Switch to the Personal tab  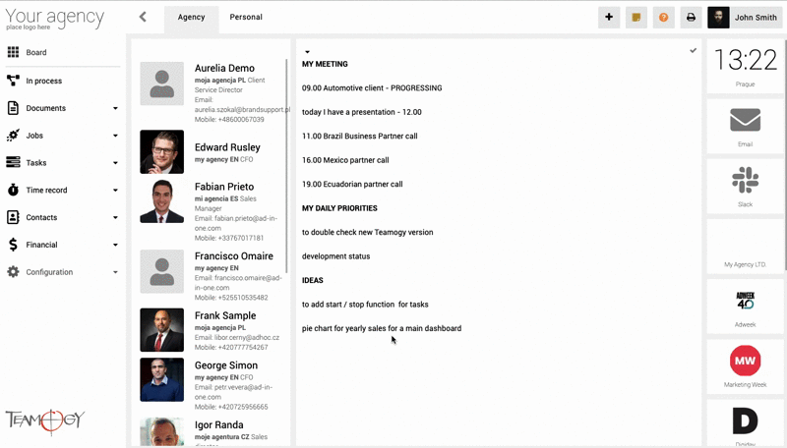[246, 18]
